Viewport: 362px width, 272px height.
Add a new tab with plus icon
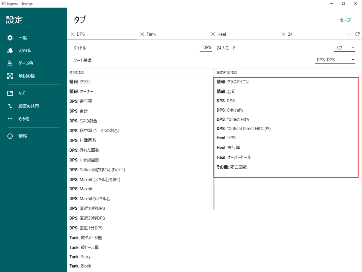click(x=349, y=34)
